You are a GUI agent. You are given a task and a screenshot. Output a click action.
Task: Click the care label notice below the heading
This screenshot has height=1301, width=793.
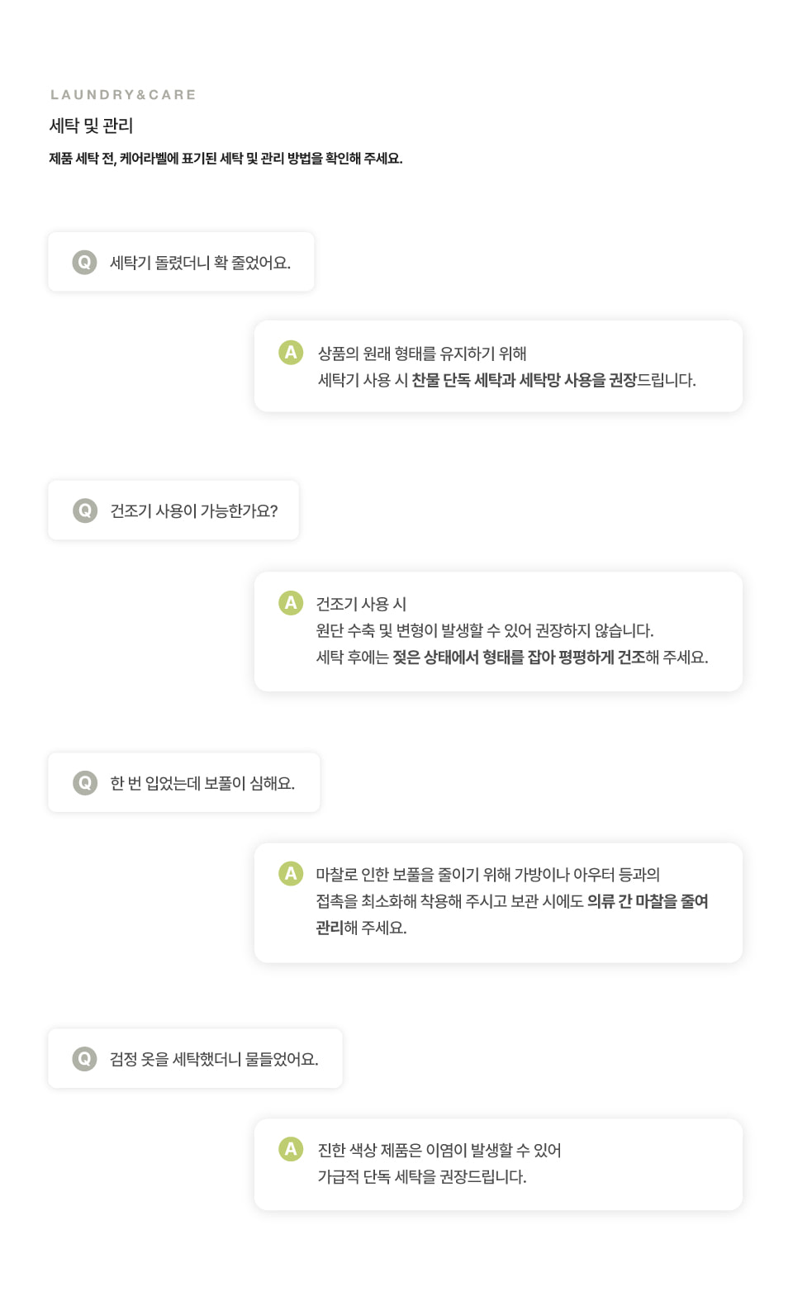pyautogui.click(x=226, y=159)
